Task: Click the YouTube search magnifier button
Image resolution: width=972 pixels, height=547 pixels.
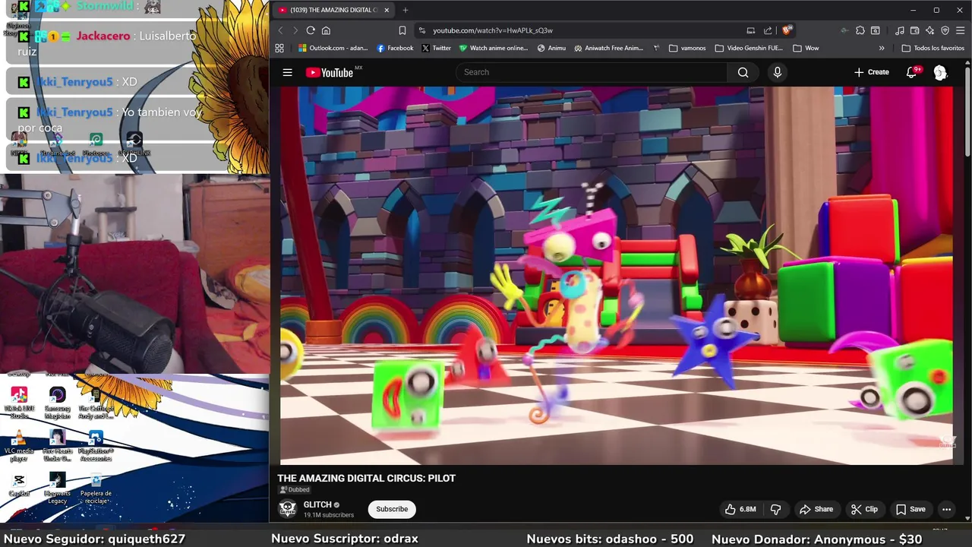Action: click(743, 72)
